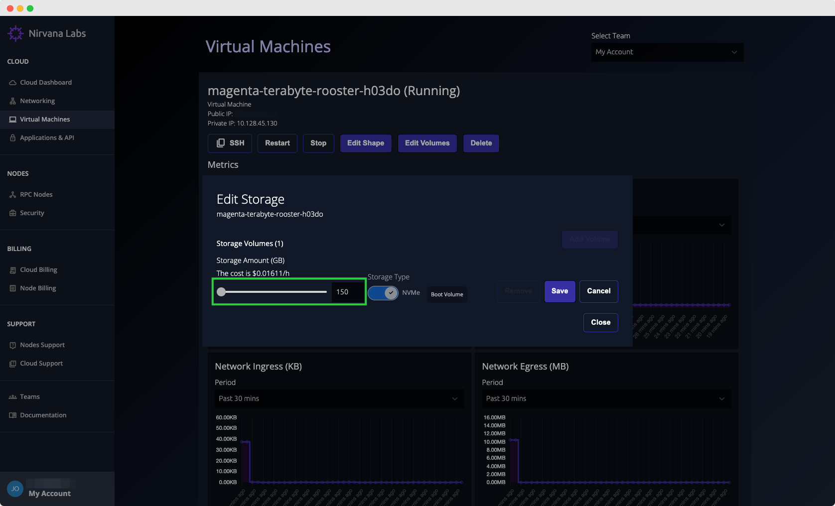Viewport: 835px width, 506px height.
Task: Click the Security sidebar icon
Action: [x=13, y=213]
